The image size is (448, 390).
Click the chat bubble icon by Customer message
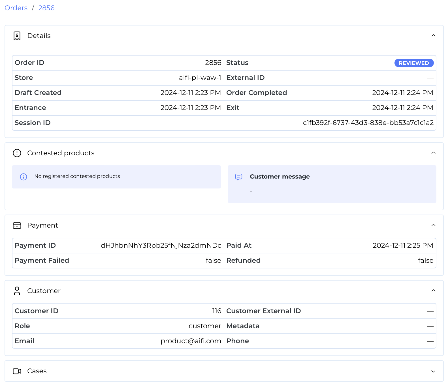239,177
